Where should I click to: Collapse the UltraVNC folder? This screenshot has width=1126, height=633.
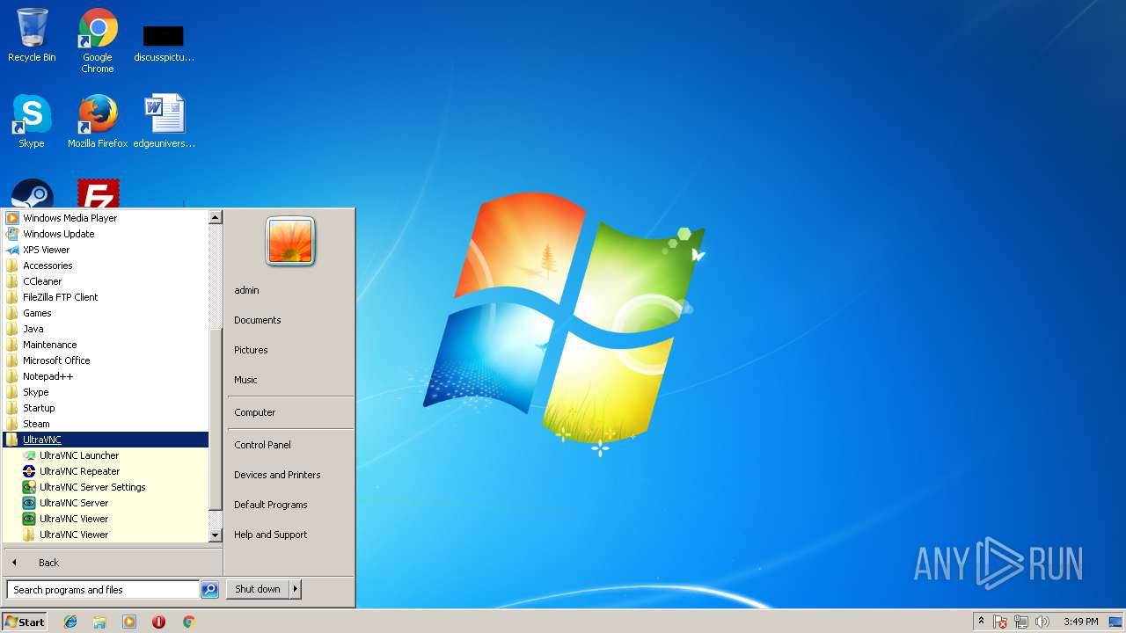[106, 440]
